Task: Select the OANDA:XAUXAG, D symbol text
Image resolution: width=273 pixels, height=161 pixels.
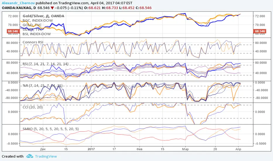Action: pyautogui.click(x=19, y=8)
